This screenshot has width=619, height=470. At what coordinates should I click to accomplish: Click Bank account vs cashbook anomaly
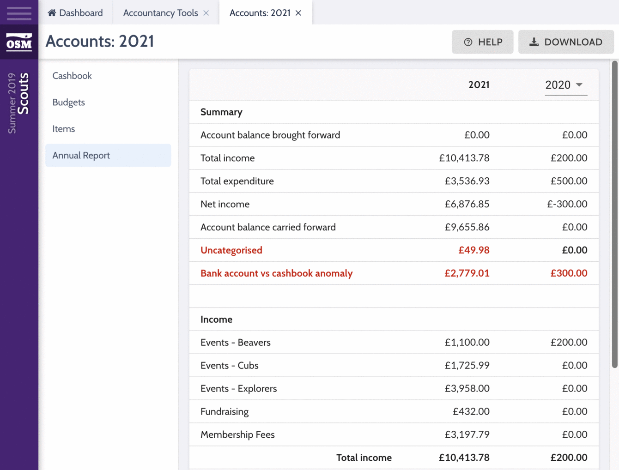click(x=276, y=273)
